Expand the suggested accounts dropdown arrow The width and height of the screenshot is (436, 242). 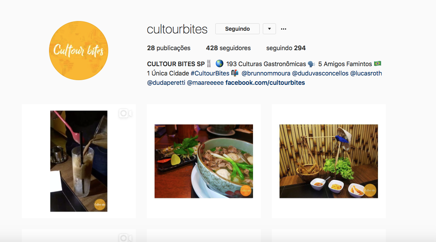(x=269, y=29)
